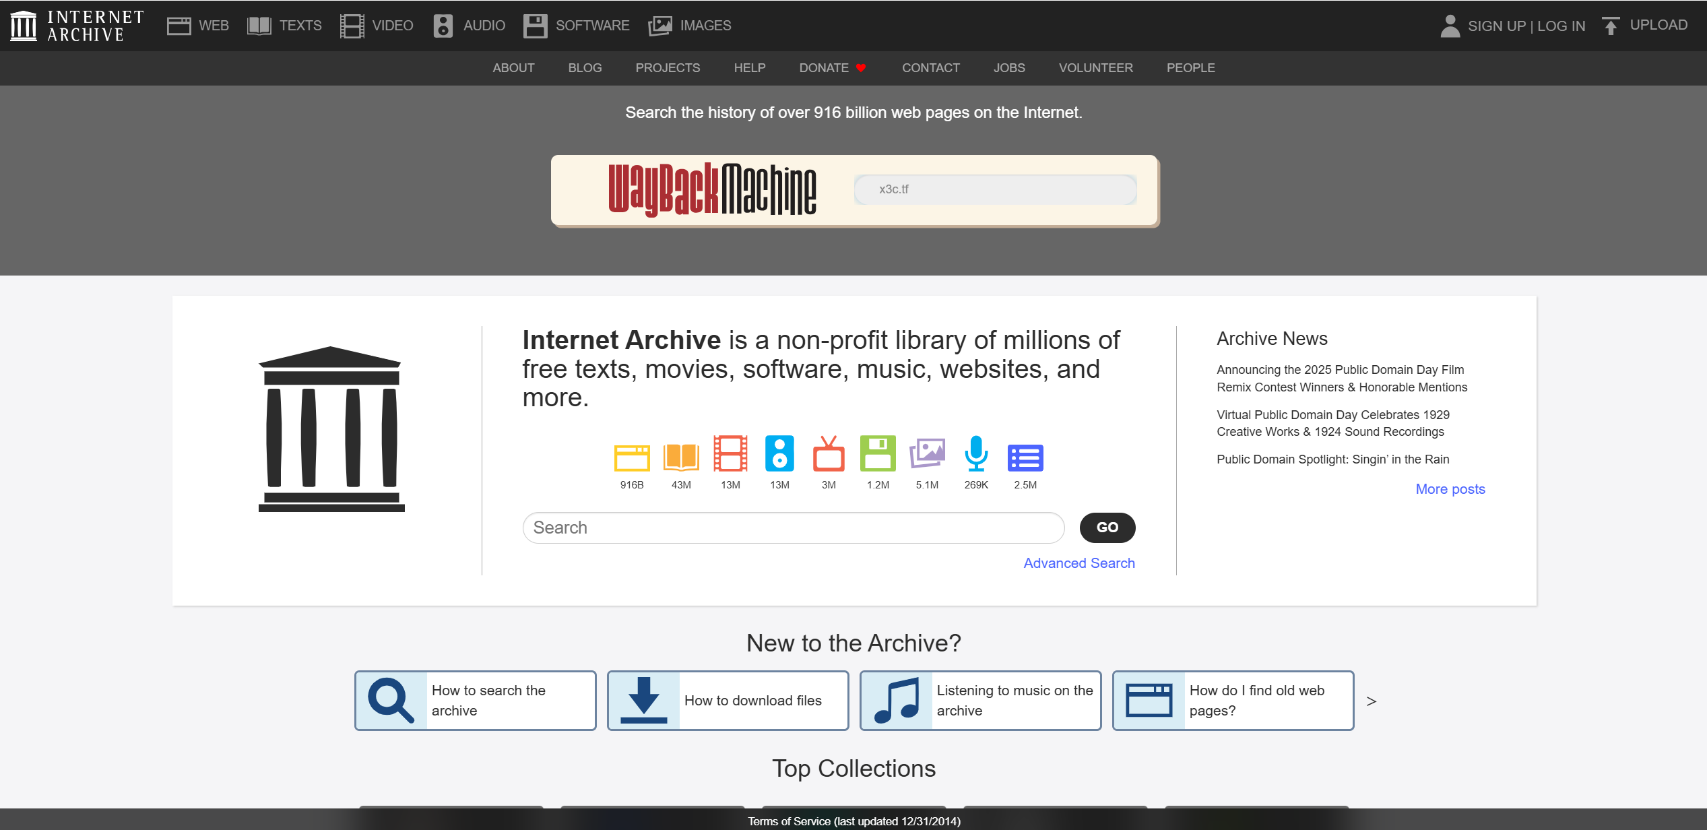The height and width of the screenshot is (830, 1707).
Task: Select the purple images icon
Action: pyautogui.click(x=927, y=453)
